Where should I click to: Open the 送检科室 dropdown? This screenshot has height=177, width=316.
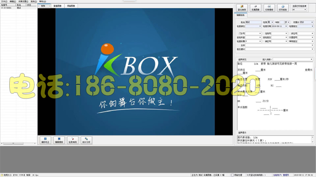point(260,37)
